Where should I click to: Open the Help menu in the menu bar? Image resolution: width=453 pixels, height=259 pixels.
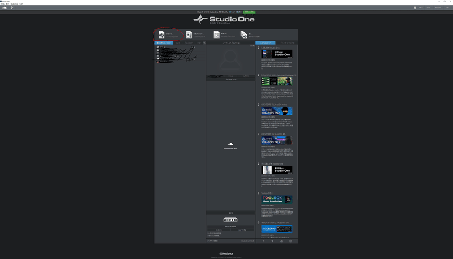(21, 4)
